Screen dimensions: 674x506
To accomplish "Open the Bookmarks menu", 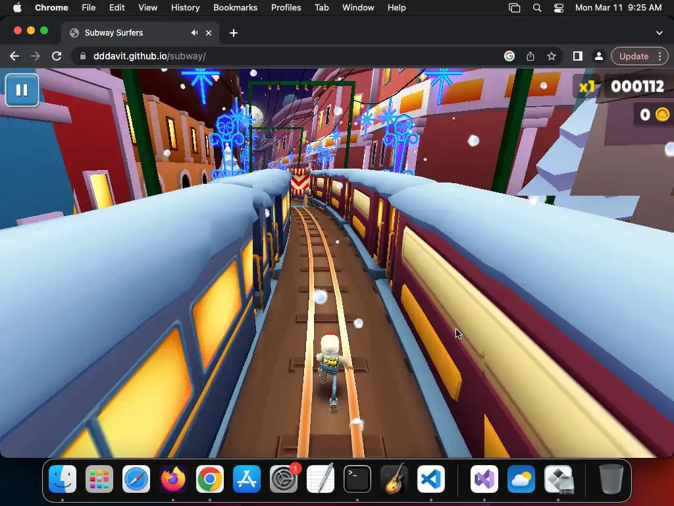I will [x=236, y=8].
